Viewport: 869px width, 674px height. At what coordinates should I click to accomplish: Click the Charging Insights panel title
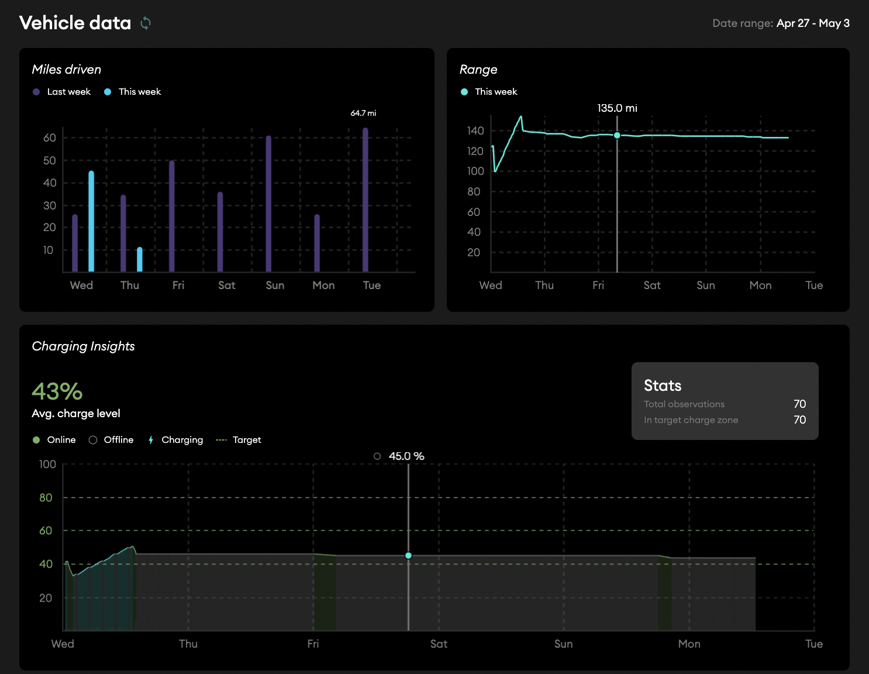coord(83,346)
